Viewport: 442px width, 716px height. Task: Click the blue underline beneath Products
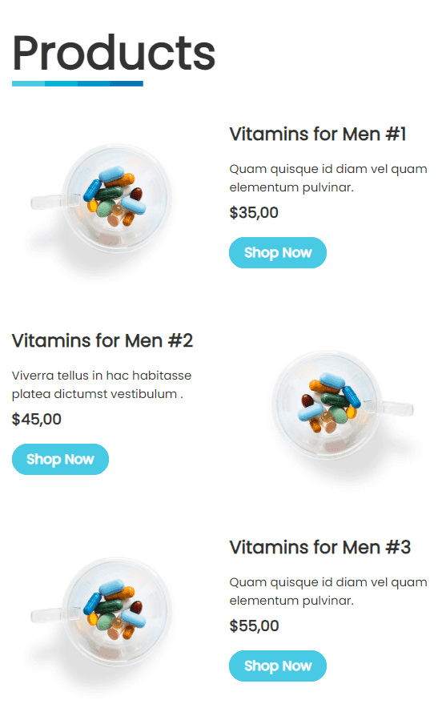tap(78, 83)
